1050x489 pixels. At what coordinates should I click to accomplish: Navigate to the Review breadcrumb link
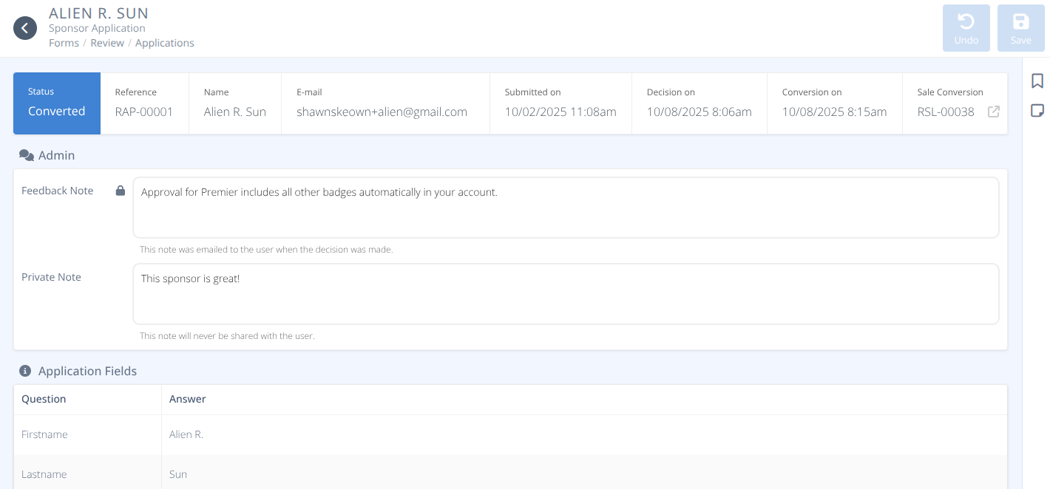[x=107, y=43]
